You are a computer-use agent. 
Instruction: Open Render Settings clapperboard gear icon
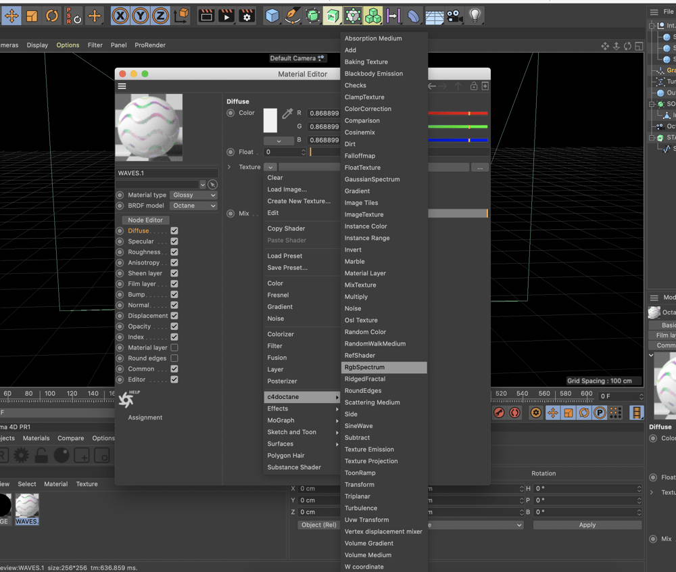247,16
